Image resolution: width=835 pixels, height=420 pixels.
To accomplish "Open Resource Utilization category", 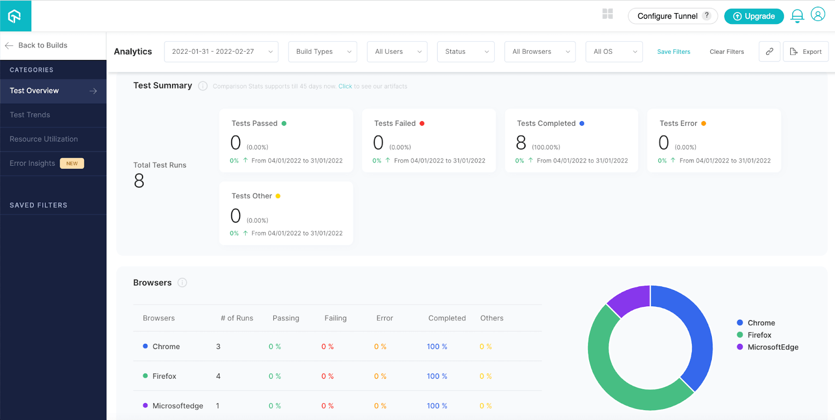I will point(44,139).
